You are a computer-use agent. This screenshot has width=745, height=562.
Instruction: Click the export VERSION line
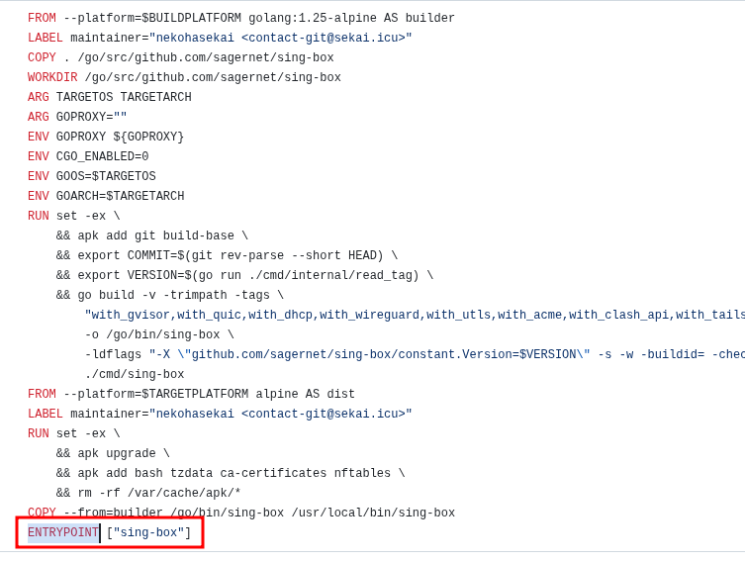(x=244, y=276)
